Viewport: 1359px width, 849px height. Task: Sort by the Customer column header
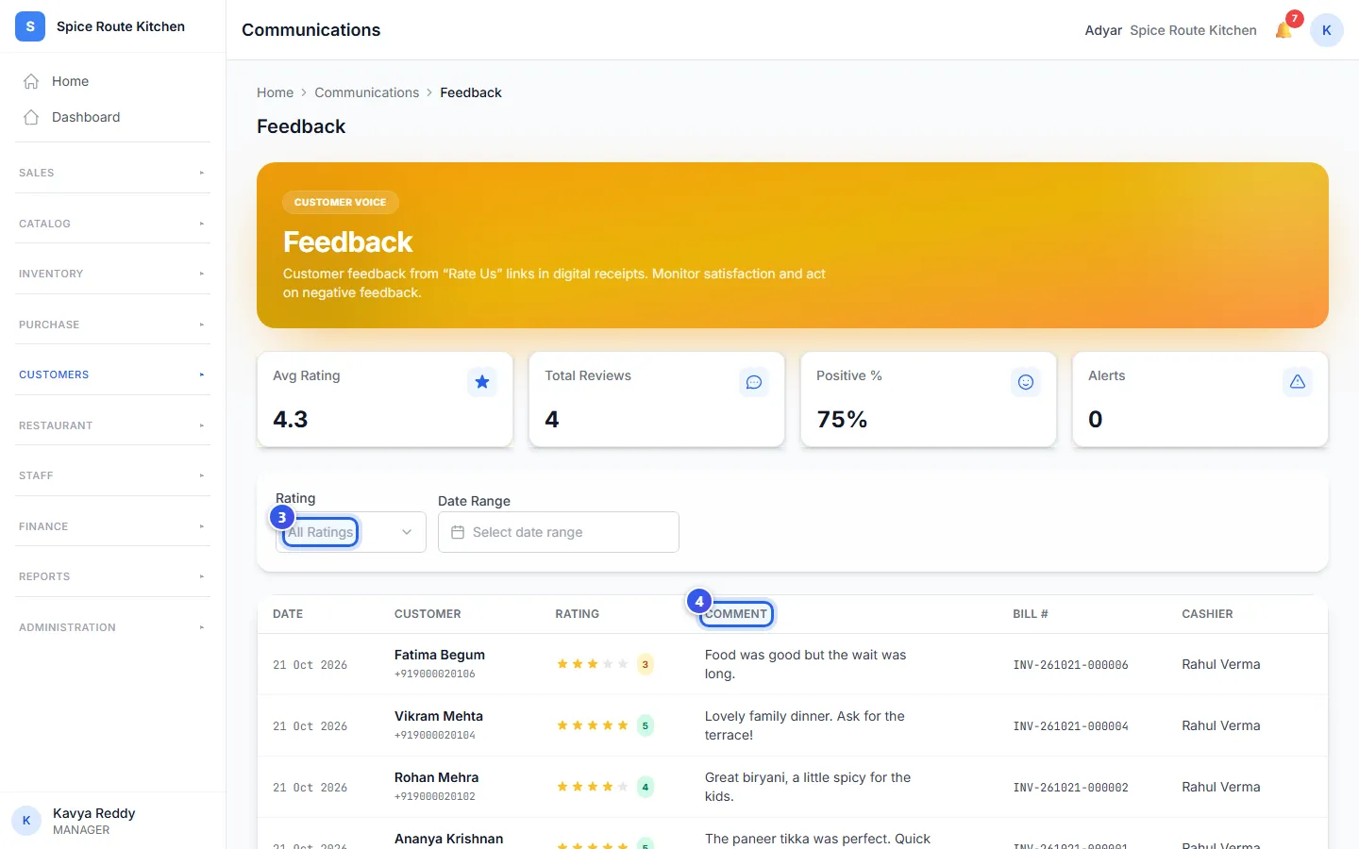click(428, 614)
